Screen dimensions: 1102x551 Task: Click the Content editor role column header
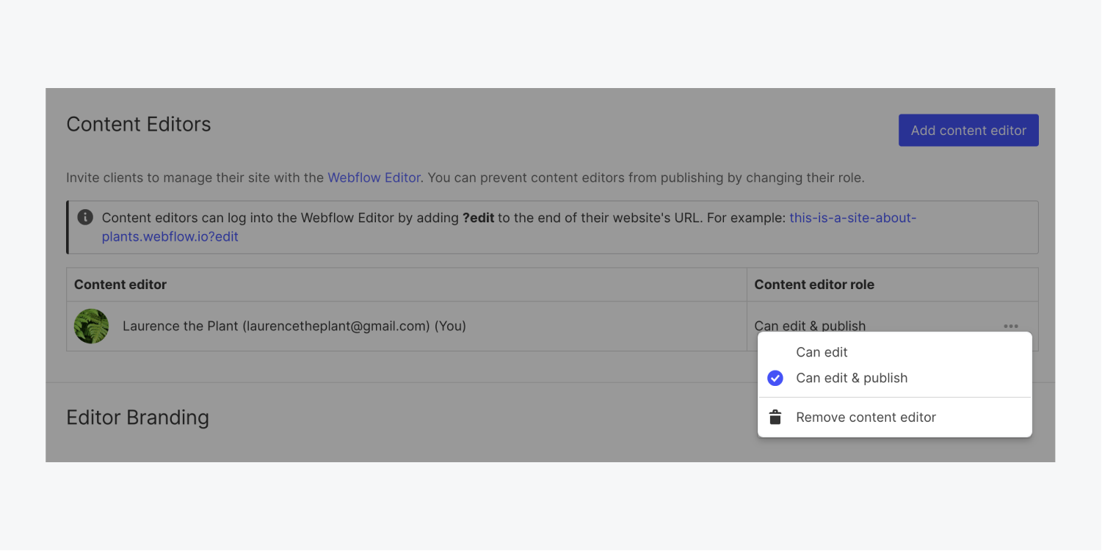click(814, 285)
